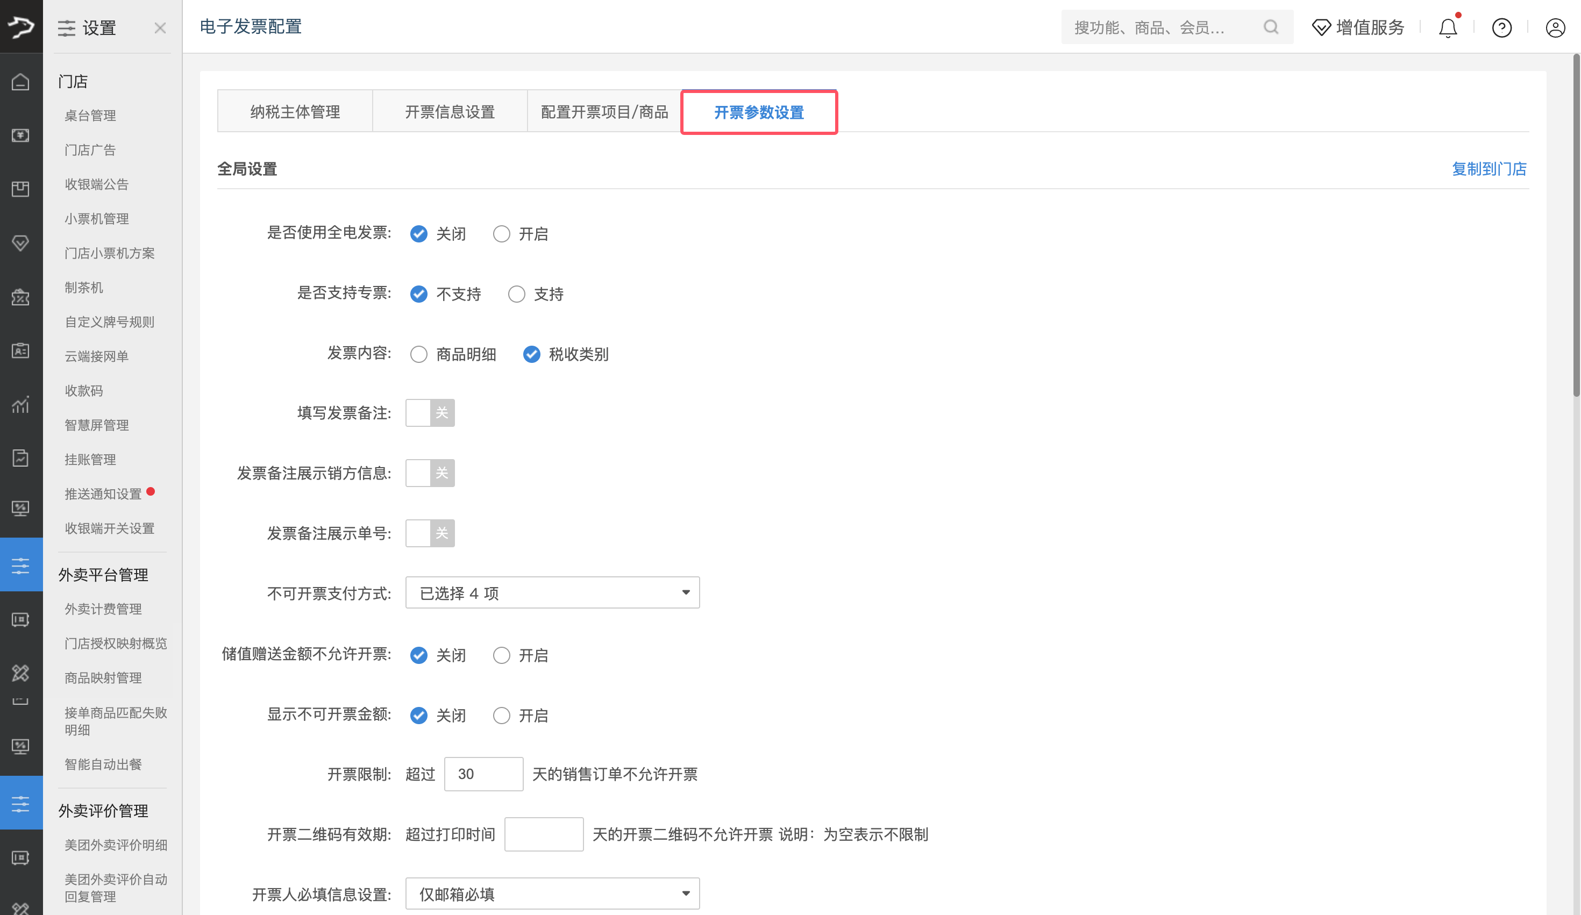Toggle 发票备注展示单号 switch
Screen dimensions: 1581x915
430,533
